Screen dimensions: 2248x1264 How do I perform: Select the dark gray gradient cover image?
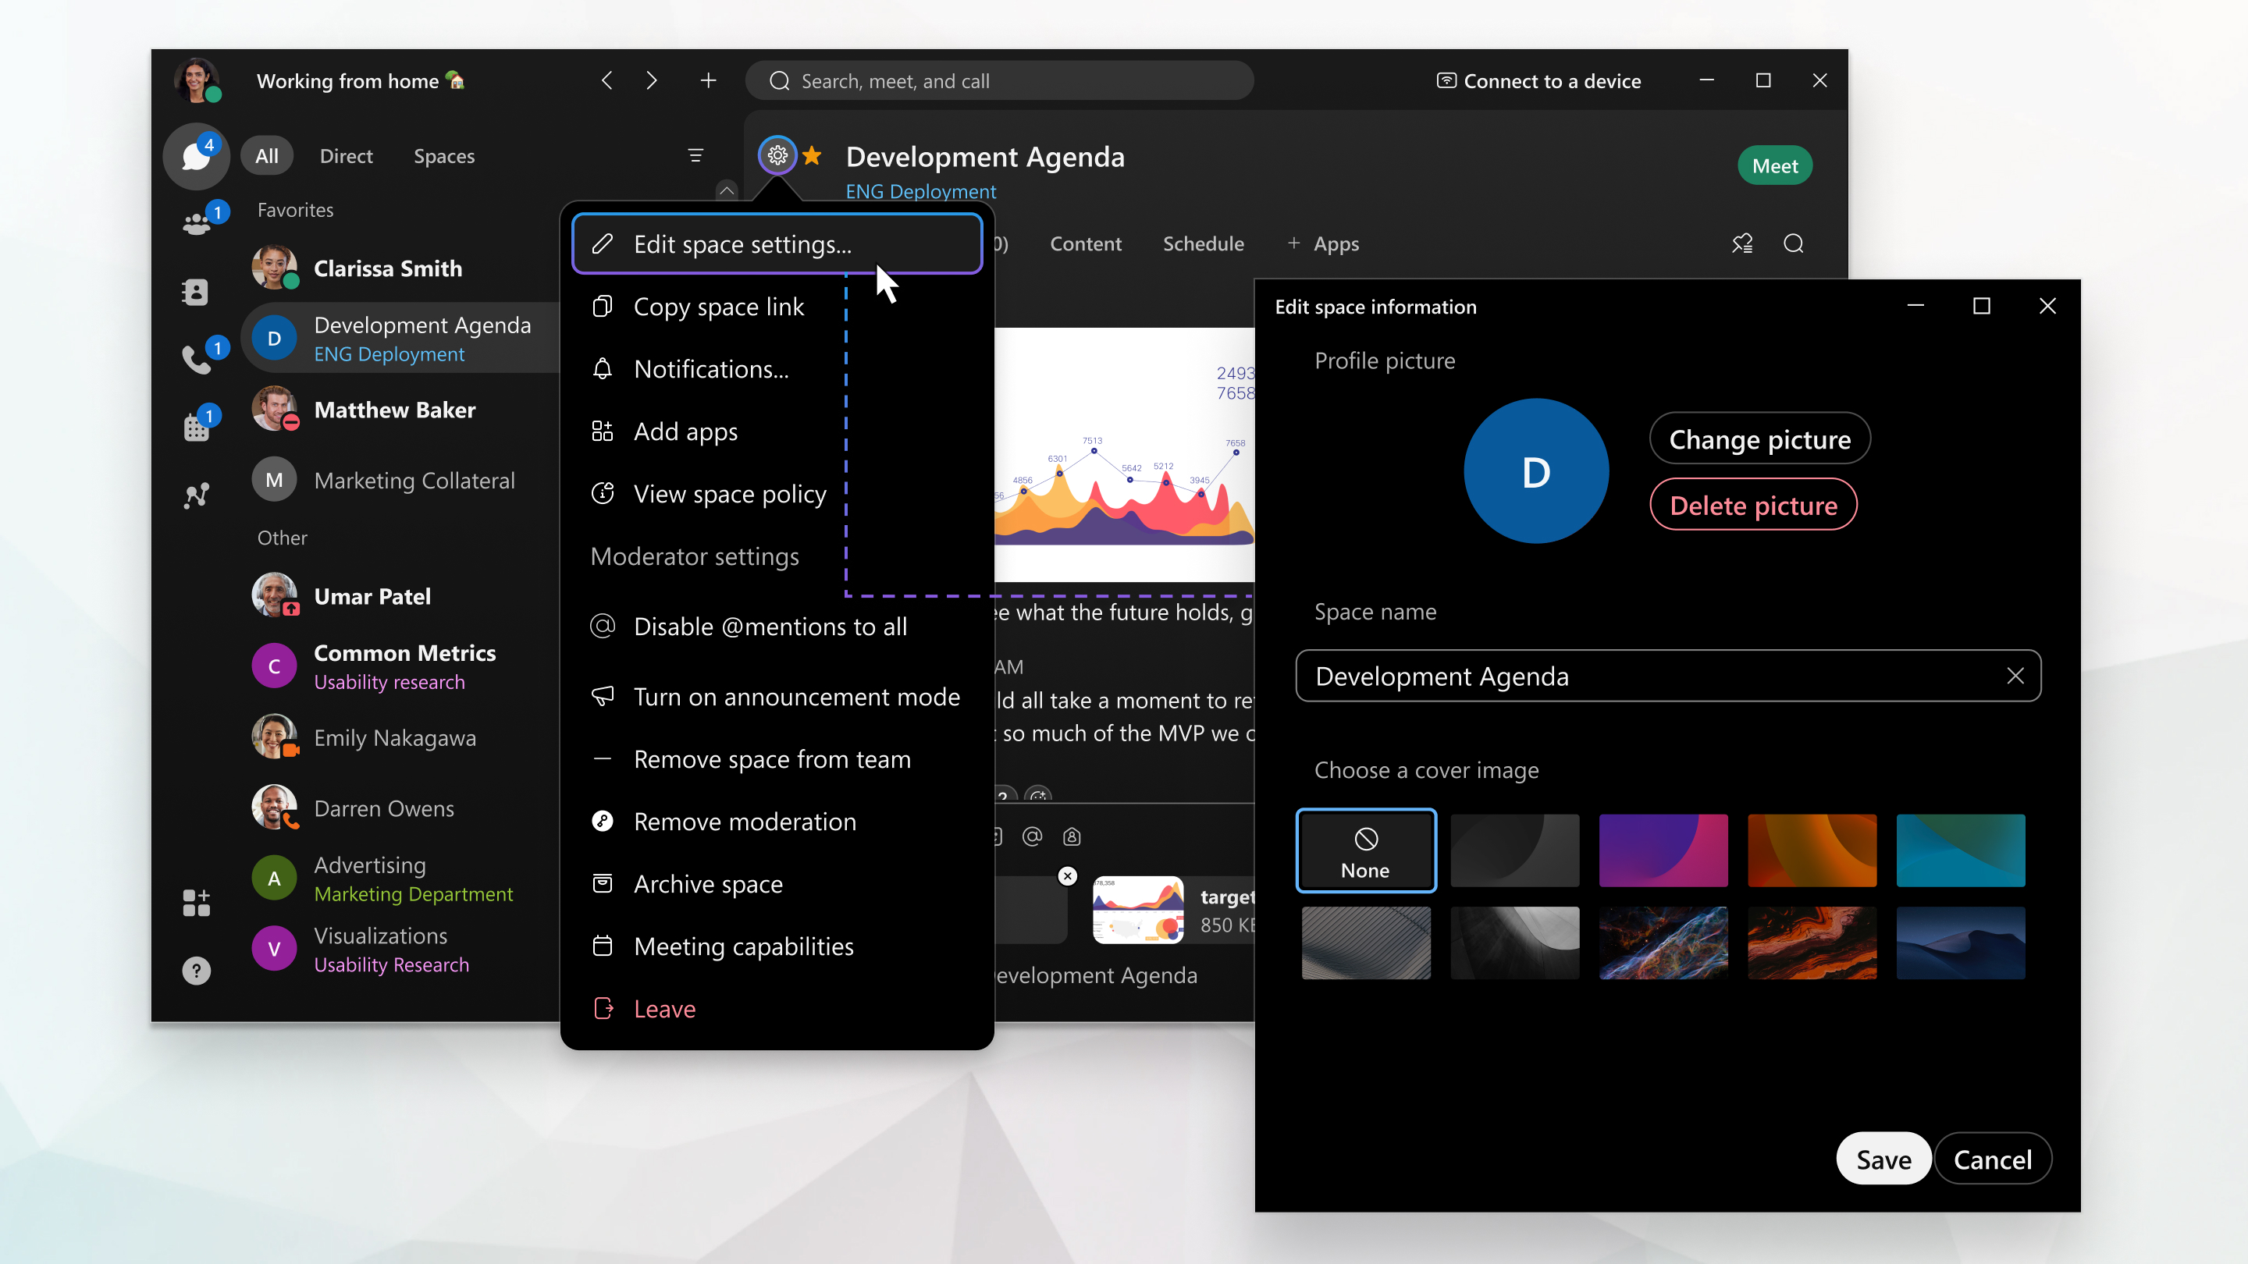point(1514,850)
